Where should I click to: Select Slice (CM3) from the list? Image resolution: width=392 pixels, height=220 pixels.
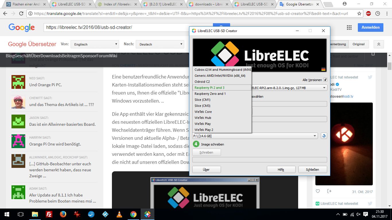point(222,106)
